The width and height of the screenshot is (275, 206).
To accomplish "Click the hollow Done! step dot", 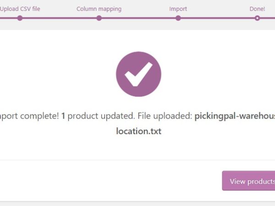I will [258, 18].
